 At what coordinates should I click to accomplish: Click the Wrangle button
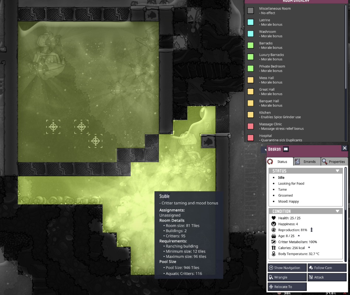(x=287, y=277)
